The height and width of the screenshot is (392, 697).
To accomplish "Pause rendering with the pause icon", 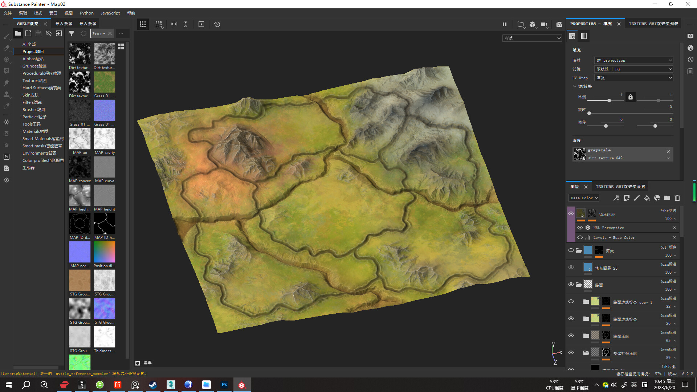I will pyautogui.click(x=504, y=24).
